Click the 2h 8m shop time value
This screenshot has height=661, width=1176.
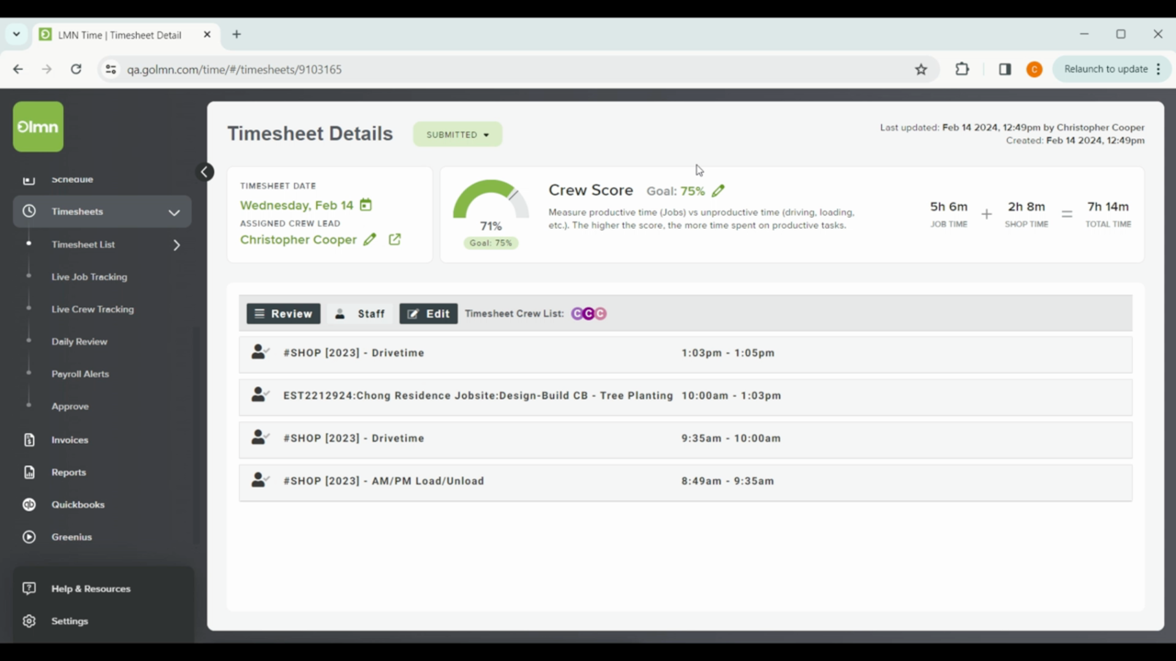tap(1027, 206)
